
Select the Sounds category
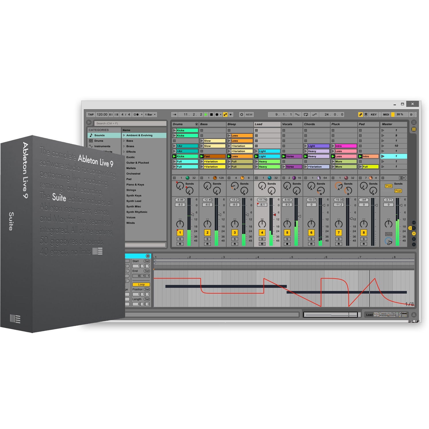[x=104, y=135]
